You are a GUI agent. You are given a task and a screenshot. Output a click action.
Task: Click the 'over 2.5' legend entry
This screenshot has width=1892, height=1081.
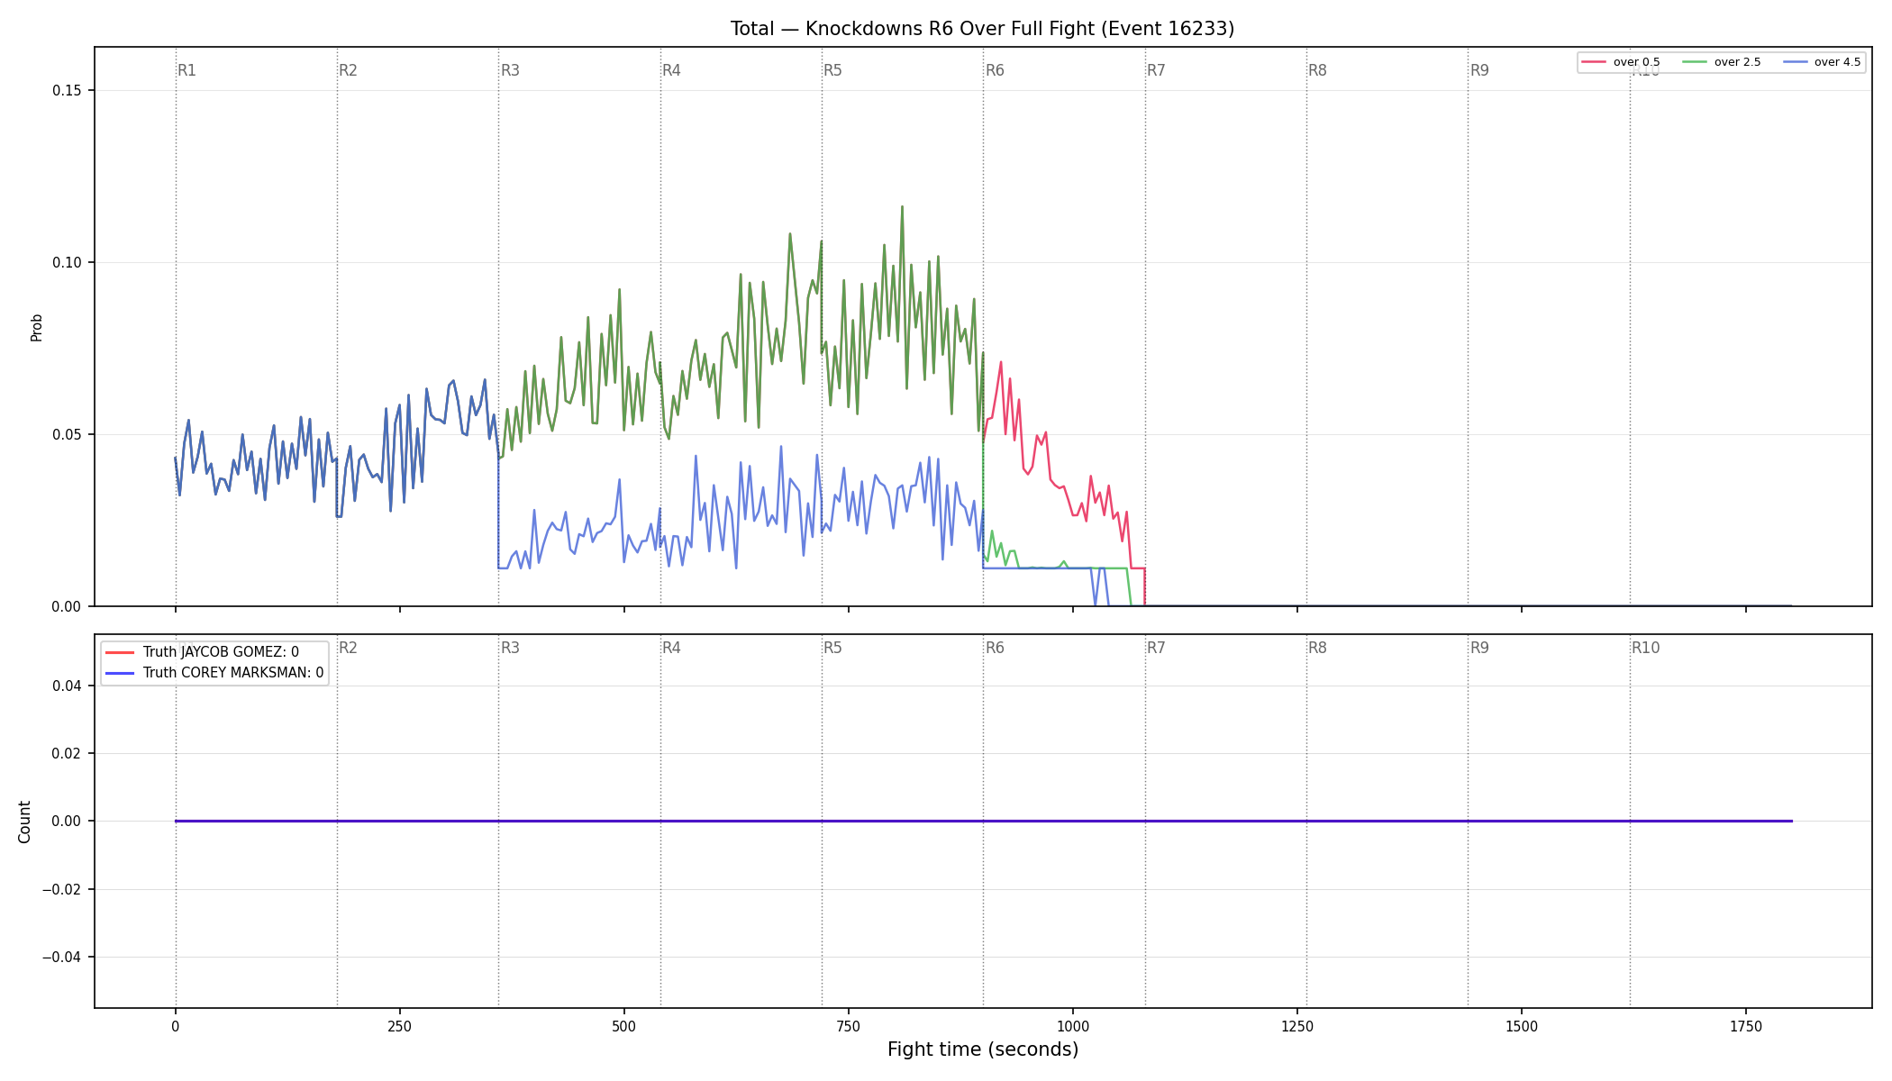coord(1721,62)
